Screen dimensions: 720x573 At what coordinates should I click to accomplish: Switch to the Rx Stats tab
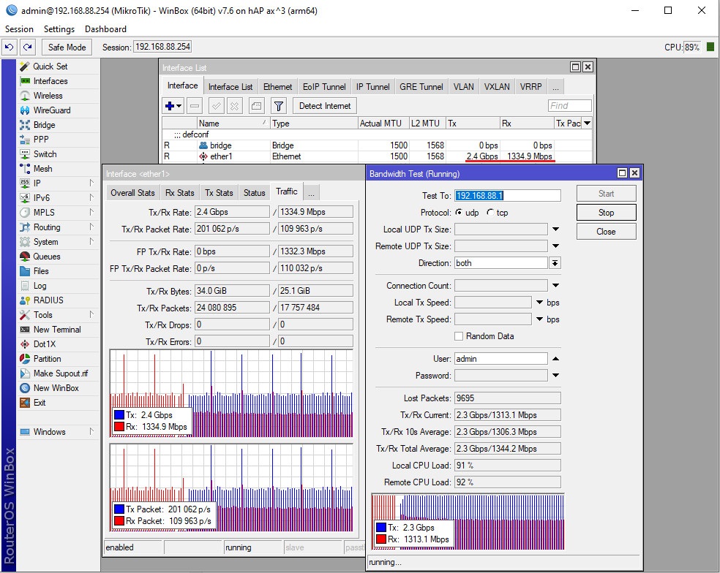179,193
